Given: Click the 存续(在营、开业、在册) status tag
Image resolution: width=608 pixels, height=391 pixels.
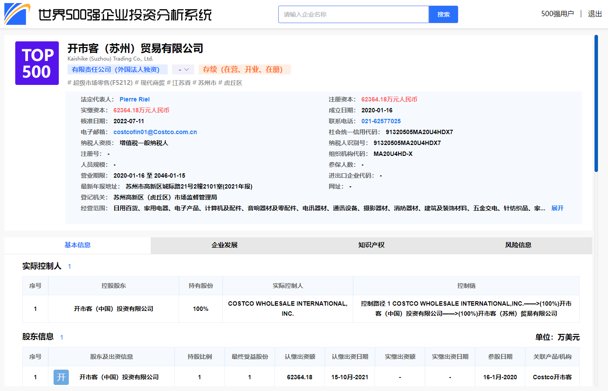Looking at the screenshot, I should (245, 70).
